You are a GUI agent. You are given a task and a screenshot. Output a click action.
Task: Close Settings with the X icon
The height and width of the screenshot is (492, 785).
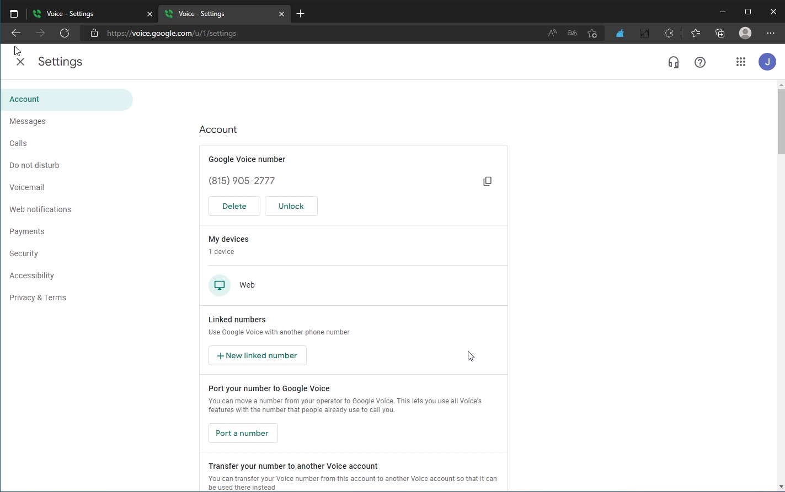pos(20,62)
